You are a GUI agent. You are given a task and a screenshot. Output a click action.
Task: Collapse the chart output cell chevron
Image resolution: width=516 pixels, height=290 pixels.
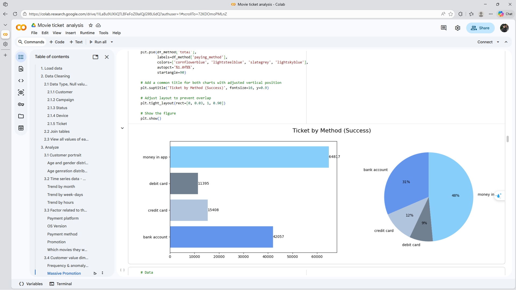coord(122,128)
